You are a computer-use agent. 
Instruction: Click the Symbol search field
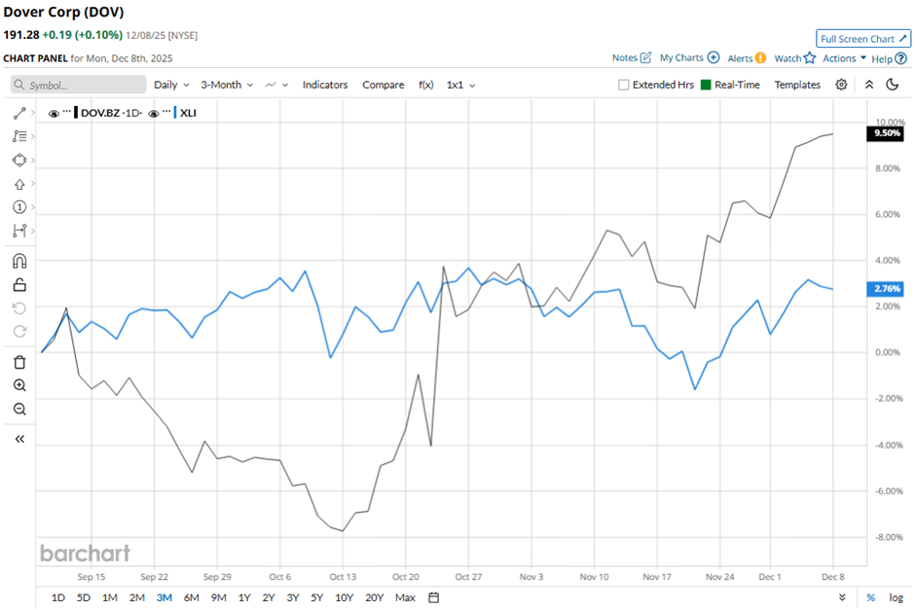point(78,85)
